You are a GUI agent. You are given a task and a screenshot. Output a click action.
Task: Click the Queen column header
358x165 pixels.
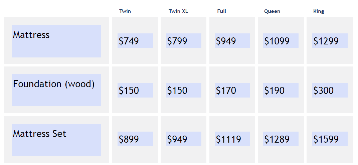tap(272, 11)
